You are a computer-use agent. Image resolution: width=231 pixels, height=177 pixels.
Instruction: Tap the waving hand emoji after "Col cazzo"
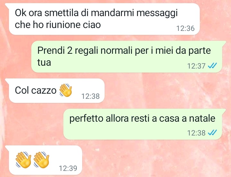tap(65, 90)
